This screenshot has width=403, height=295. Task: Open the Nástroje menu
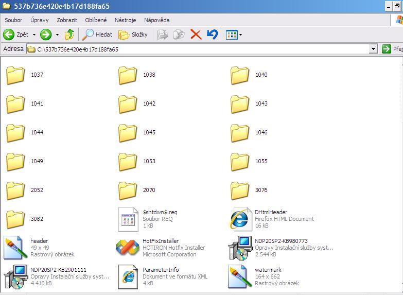[126, 20]
